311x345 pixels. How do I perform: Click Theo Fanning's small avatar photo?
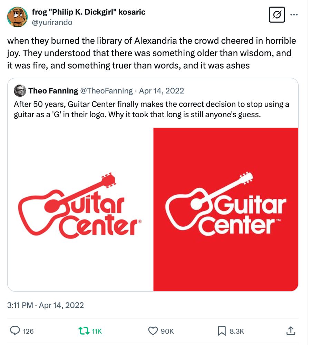click(20, 91)
